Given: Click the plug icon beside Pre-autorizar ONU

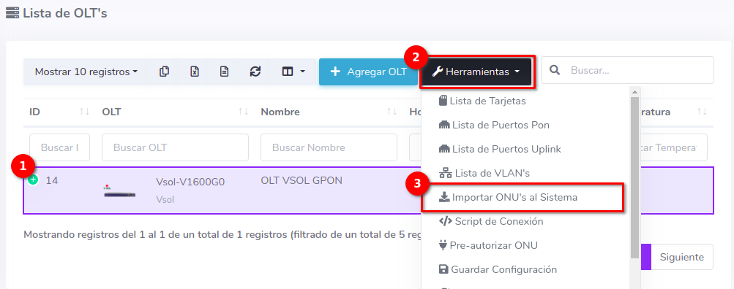Looking at the screenshot, I should 443,245.
